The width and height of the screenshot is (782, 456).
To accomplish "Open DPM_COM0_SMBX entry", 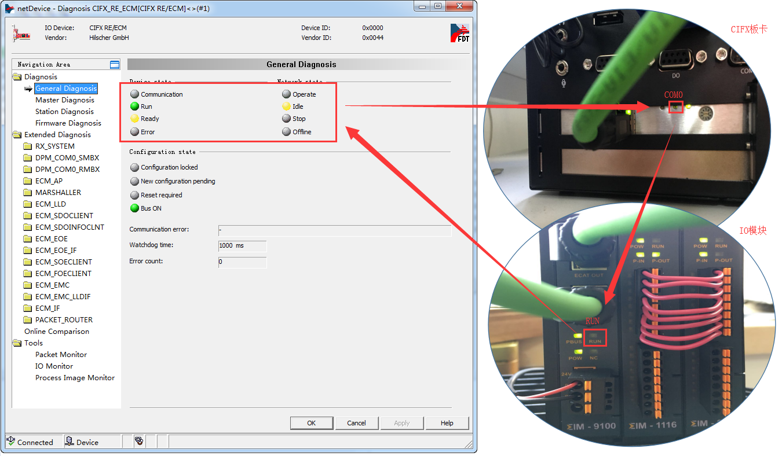I will [67, 158].
